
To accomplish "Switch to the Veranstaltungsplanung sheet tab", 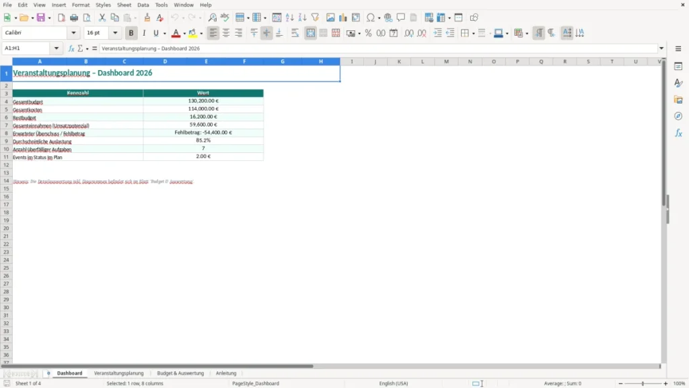I will pos(118,373).
